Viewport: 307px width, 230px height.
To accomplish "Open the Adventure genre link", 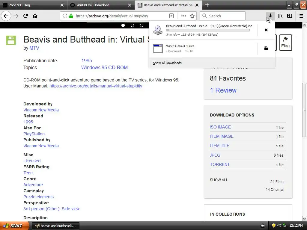I will [x=33, y=185].
